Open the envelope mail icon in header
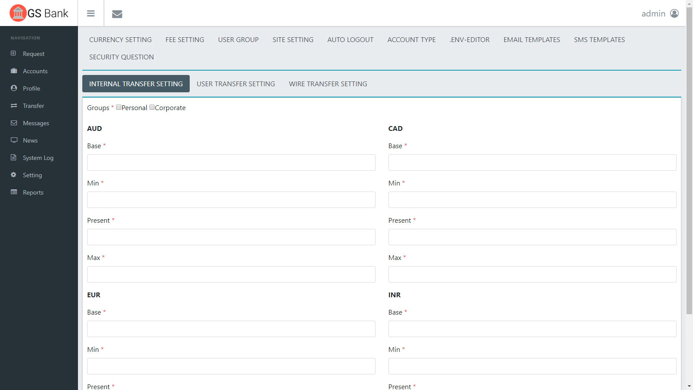The height and width of the screenshot is (390, 693). pos(117,14)
